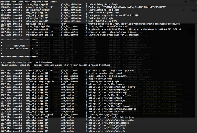Select api url '/v1/wallet/import_key'
Viewport: 197px width, 133px height.
116,90
